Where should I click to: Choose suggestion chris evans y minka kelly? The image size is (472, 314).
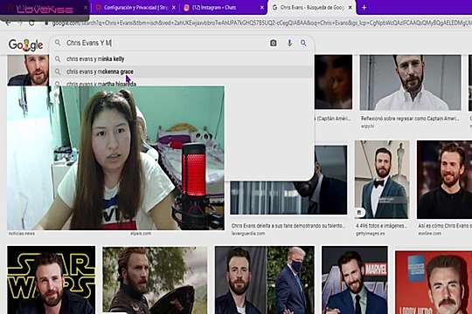(183, 59)
